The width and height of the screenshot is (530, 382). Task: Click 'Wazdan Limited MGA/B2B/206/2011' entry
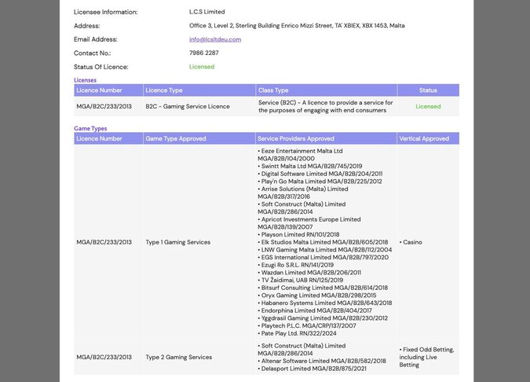309,273
